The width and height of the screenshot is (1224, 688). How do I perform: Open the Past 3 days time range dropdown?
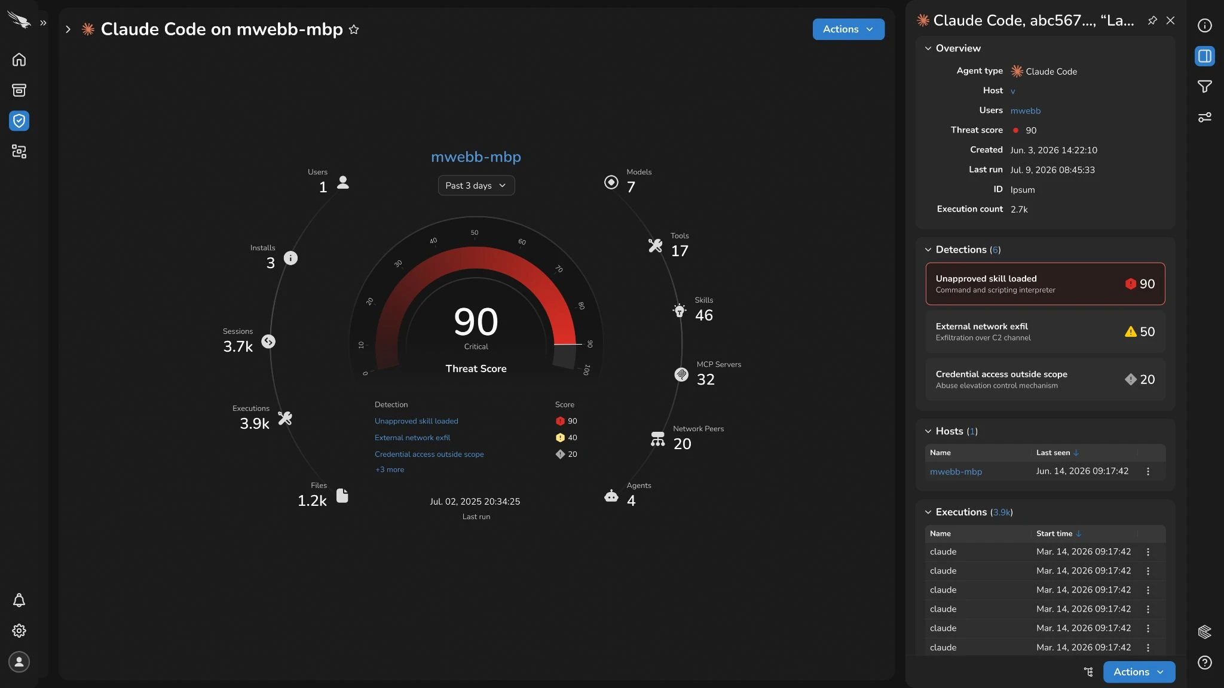pos(476,186)
